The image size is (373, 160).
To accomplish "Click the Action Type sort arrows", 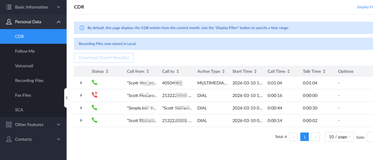I will (223, 71).
